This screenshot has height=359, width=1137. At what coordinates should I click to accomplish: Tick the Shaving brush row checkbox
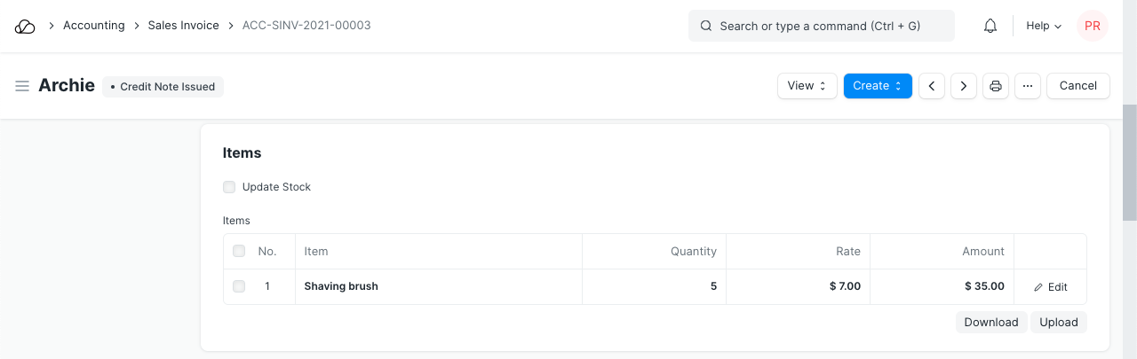(x=239, y=286)
